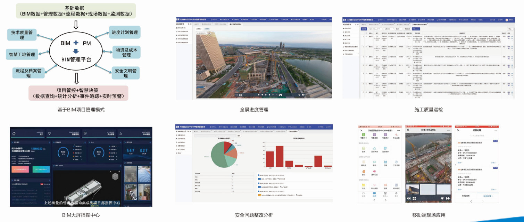Switch to 更多 tab in mobile app
The height and width of the screenshot is (222, 524).
[x=396, y=195]
